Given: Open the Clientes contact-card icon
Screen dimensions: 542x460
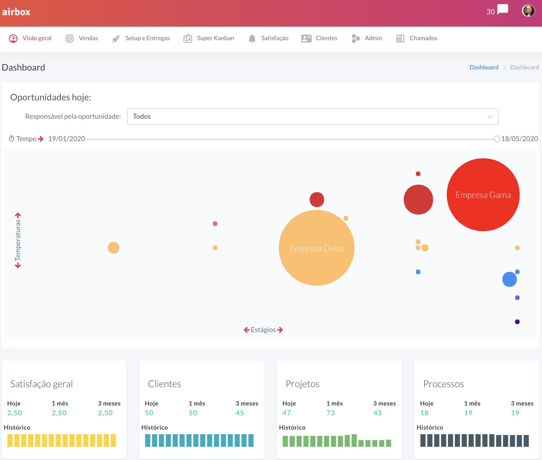Looking at the screenshot, I should (306, 38).
